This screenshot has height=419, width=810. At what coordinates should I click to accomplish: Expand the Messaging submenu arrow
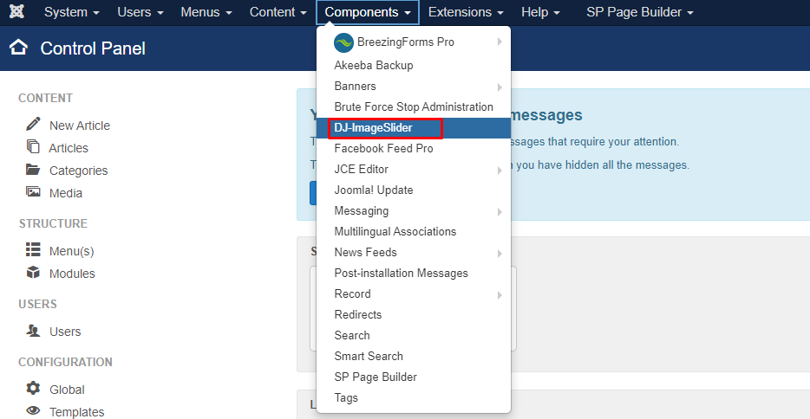[x=500, y=212]
